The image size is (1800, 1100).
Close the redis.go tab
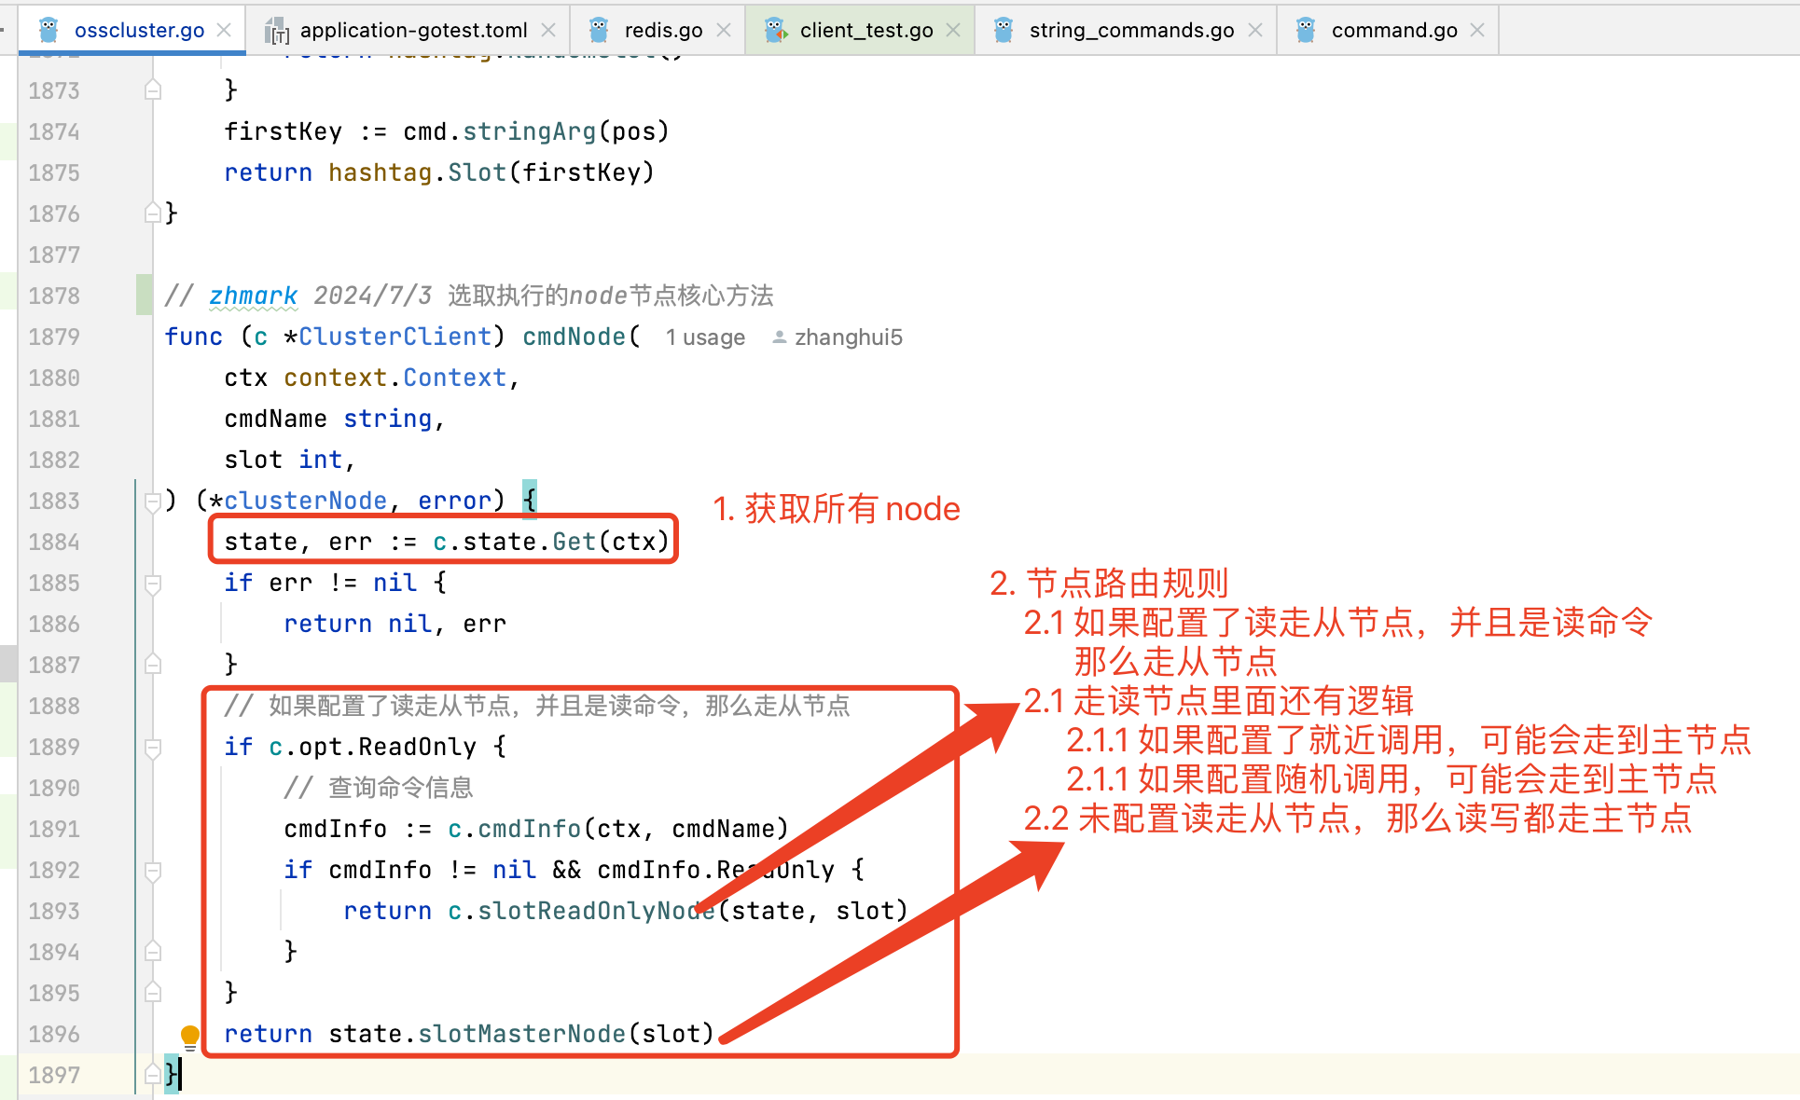[724, 30]
